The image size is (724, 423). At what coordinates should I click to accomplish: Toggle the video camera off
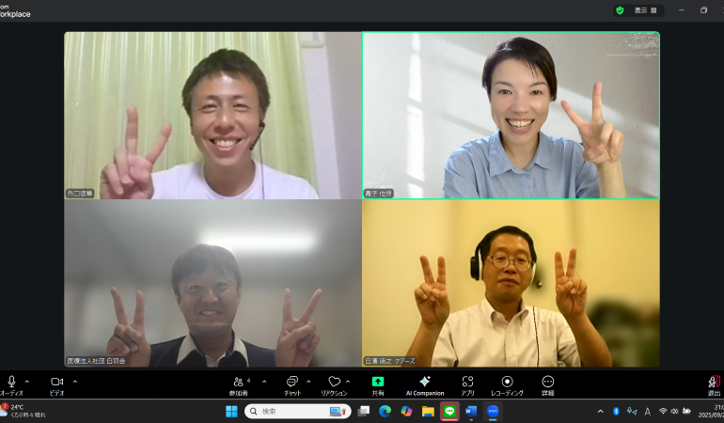[56, 382]
